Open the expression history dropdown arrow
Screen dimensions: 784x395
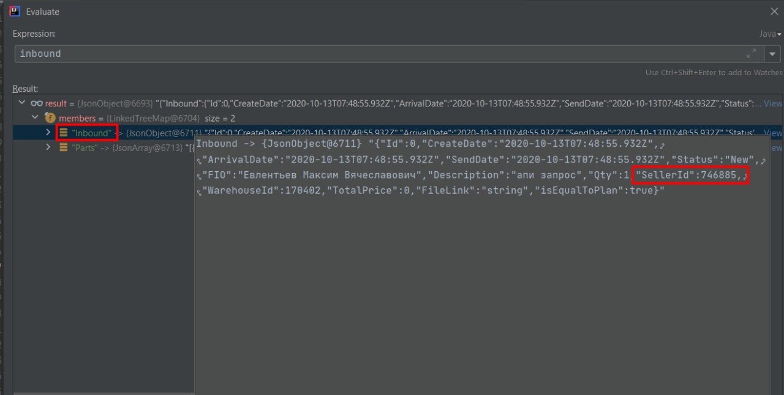point(772,54)
